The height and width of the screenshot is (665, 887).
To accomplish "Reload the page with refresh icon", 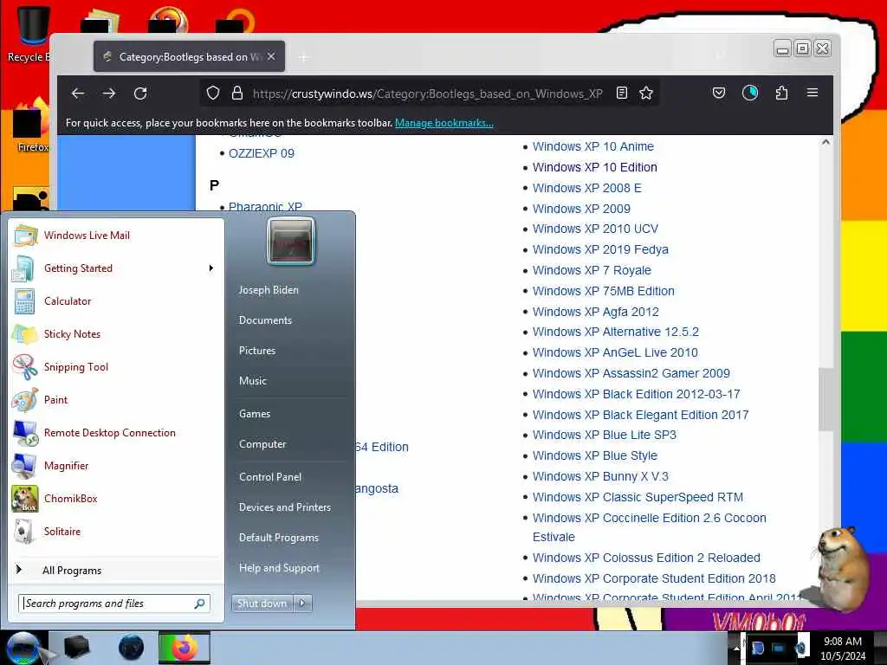I will (x=140, y=94).
